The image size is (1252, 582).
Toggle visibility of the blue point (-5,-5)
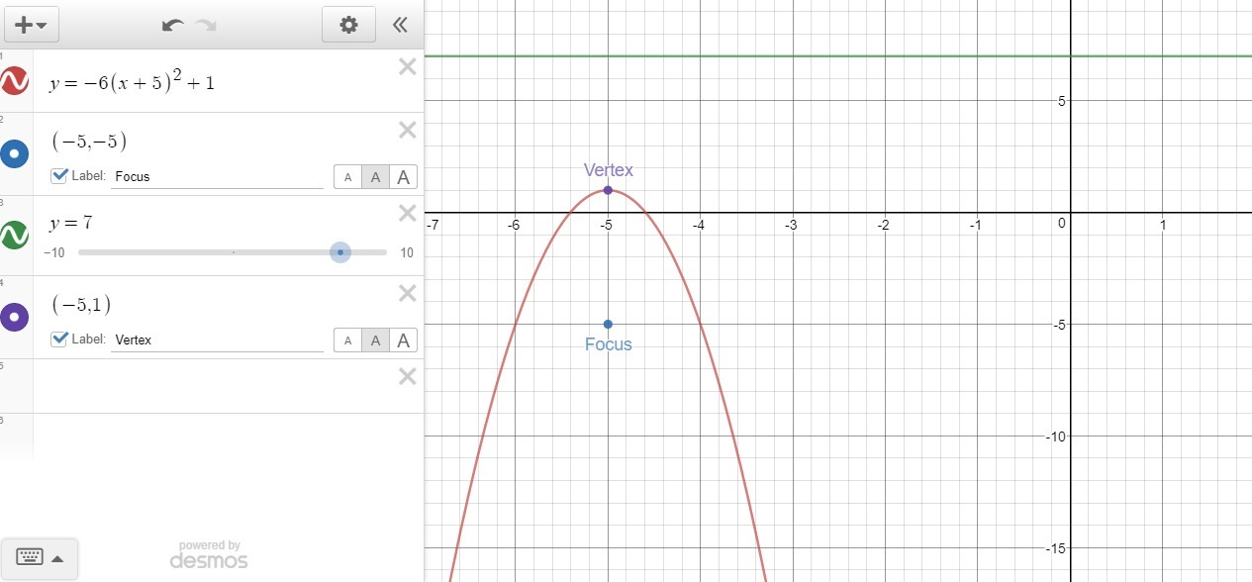point(15,153)
